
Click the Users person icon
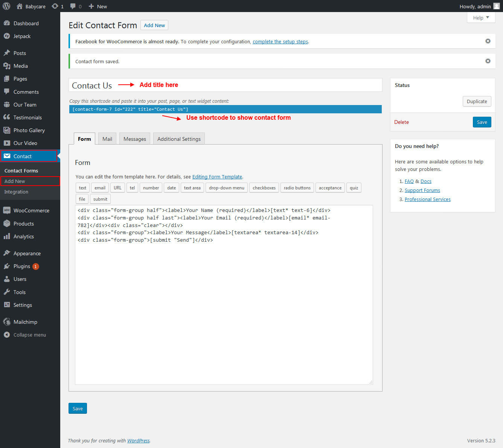[x=7, y=279]
